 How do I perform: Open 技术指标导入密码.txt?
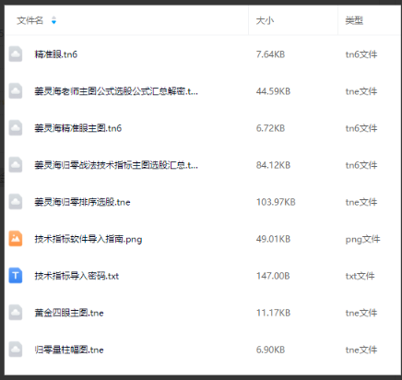[77, 276]
